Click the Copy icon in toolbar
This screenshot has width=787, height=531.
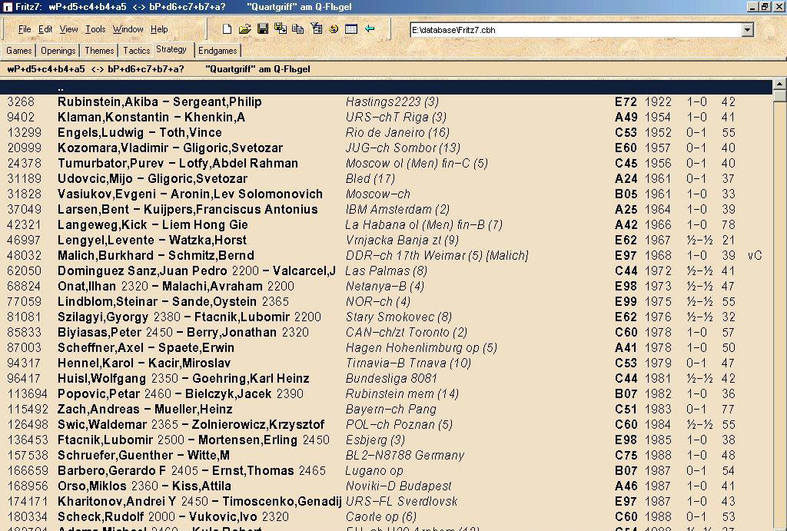coord(298,29)
